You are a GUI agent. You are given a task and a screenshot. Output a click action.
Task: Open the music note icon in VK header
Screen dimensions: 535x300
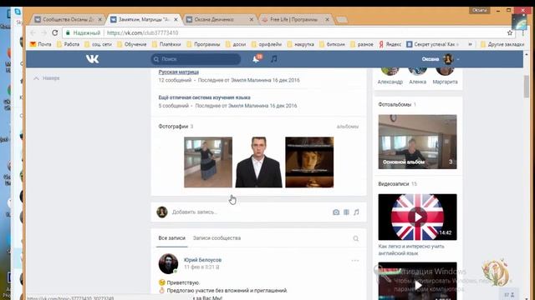click(x=274, y=59)
